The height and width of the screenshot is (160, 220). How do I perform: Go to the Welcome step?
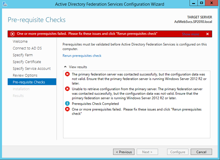20,41
